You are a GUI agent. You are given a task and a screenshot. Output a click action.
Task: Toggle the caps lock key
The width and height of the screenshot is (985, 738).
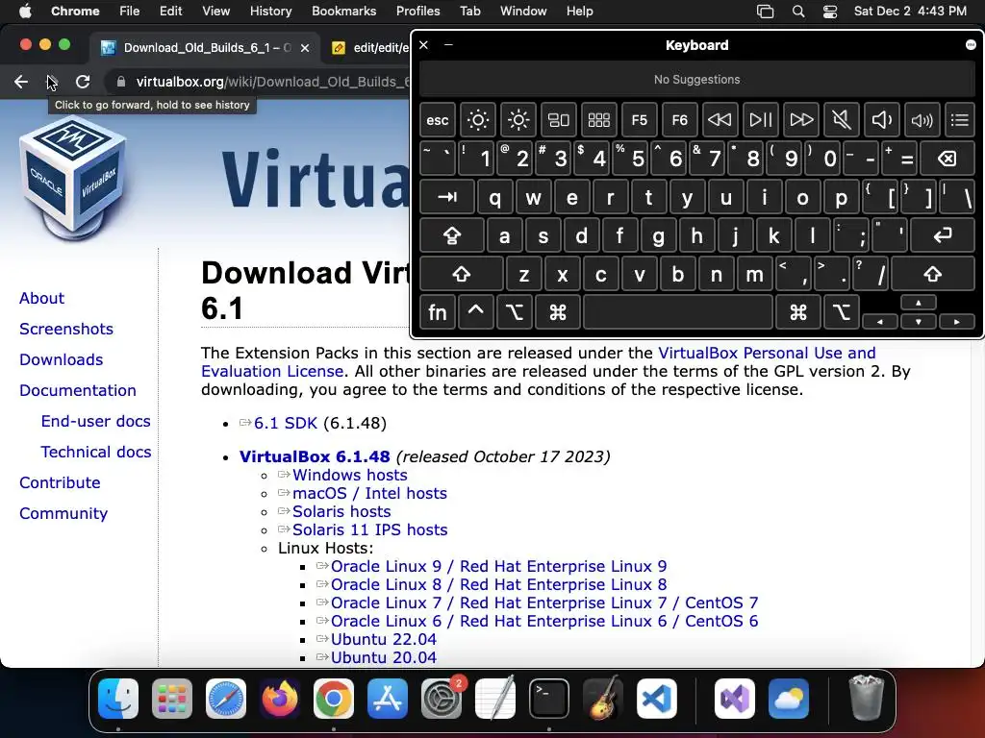452,235
